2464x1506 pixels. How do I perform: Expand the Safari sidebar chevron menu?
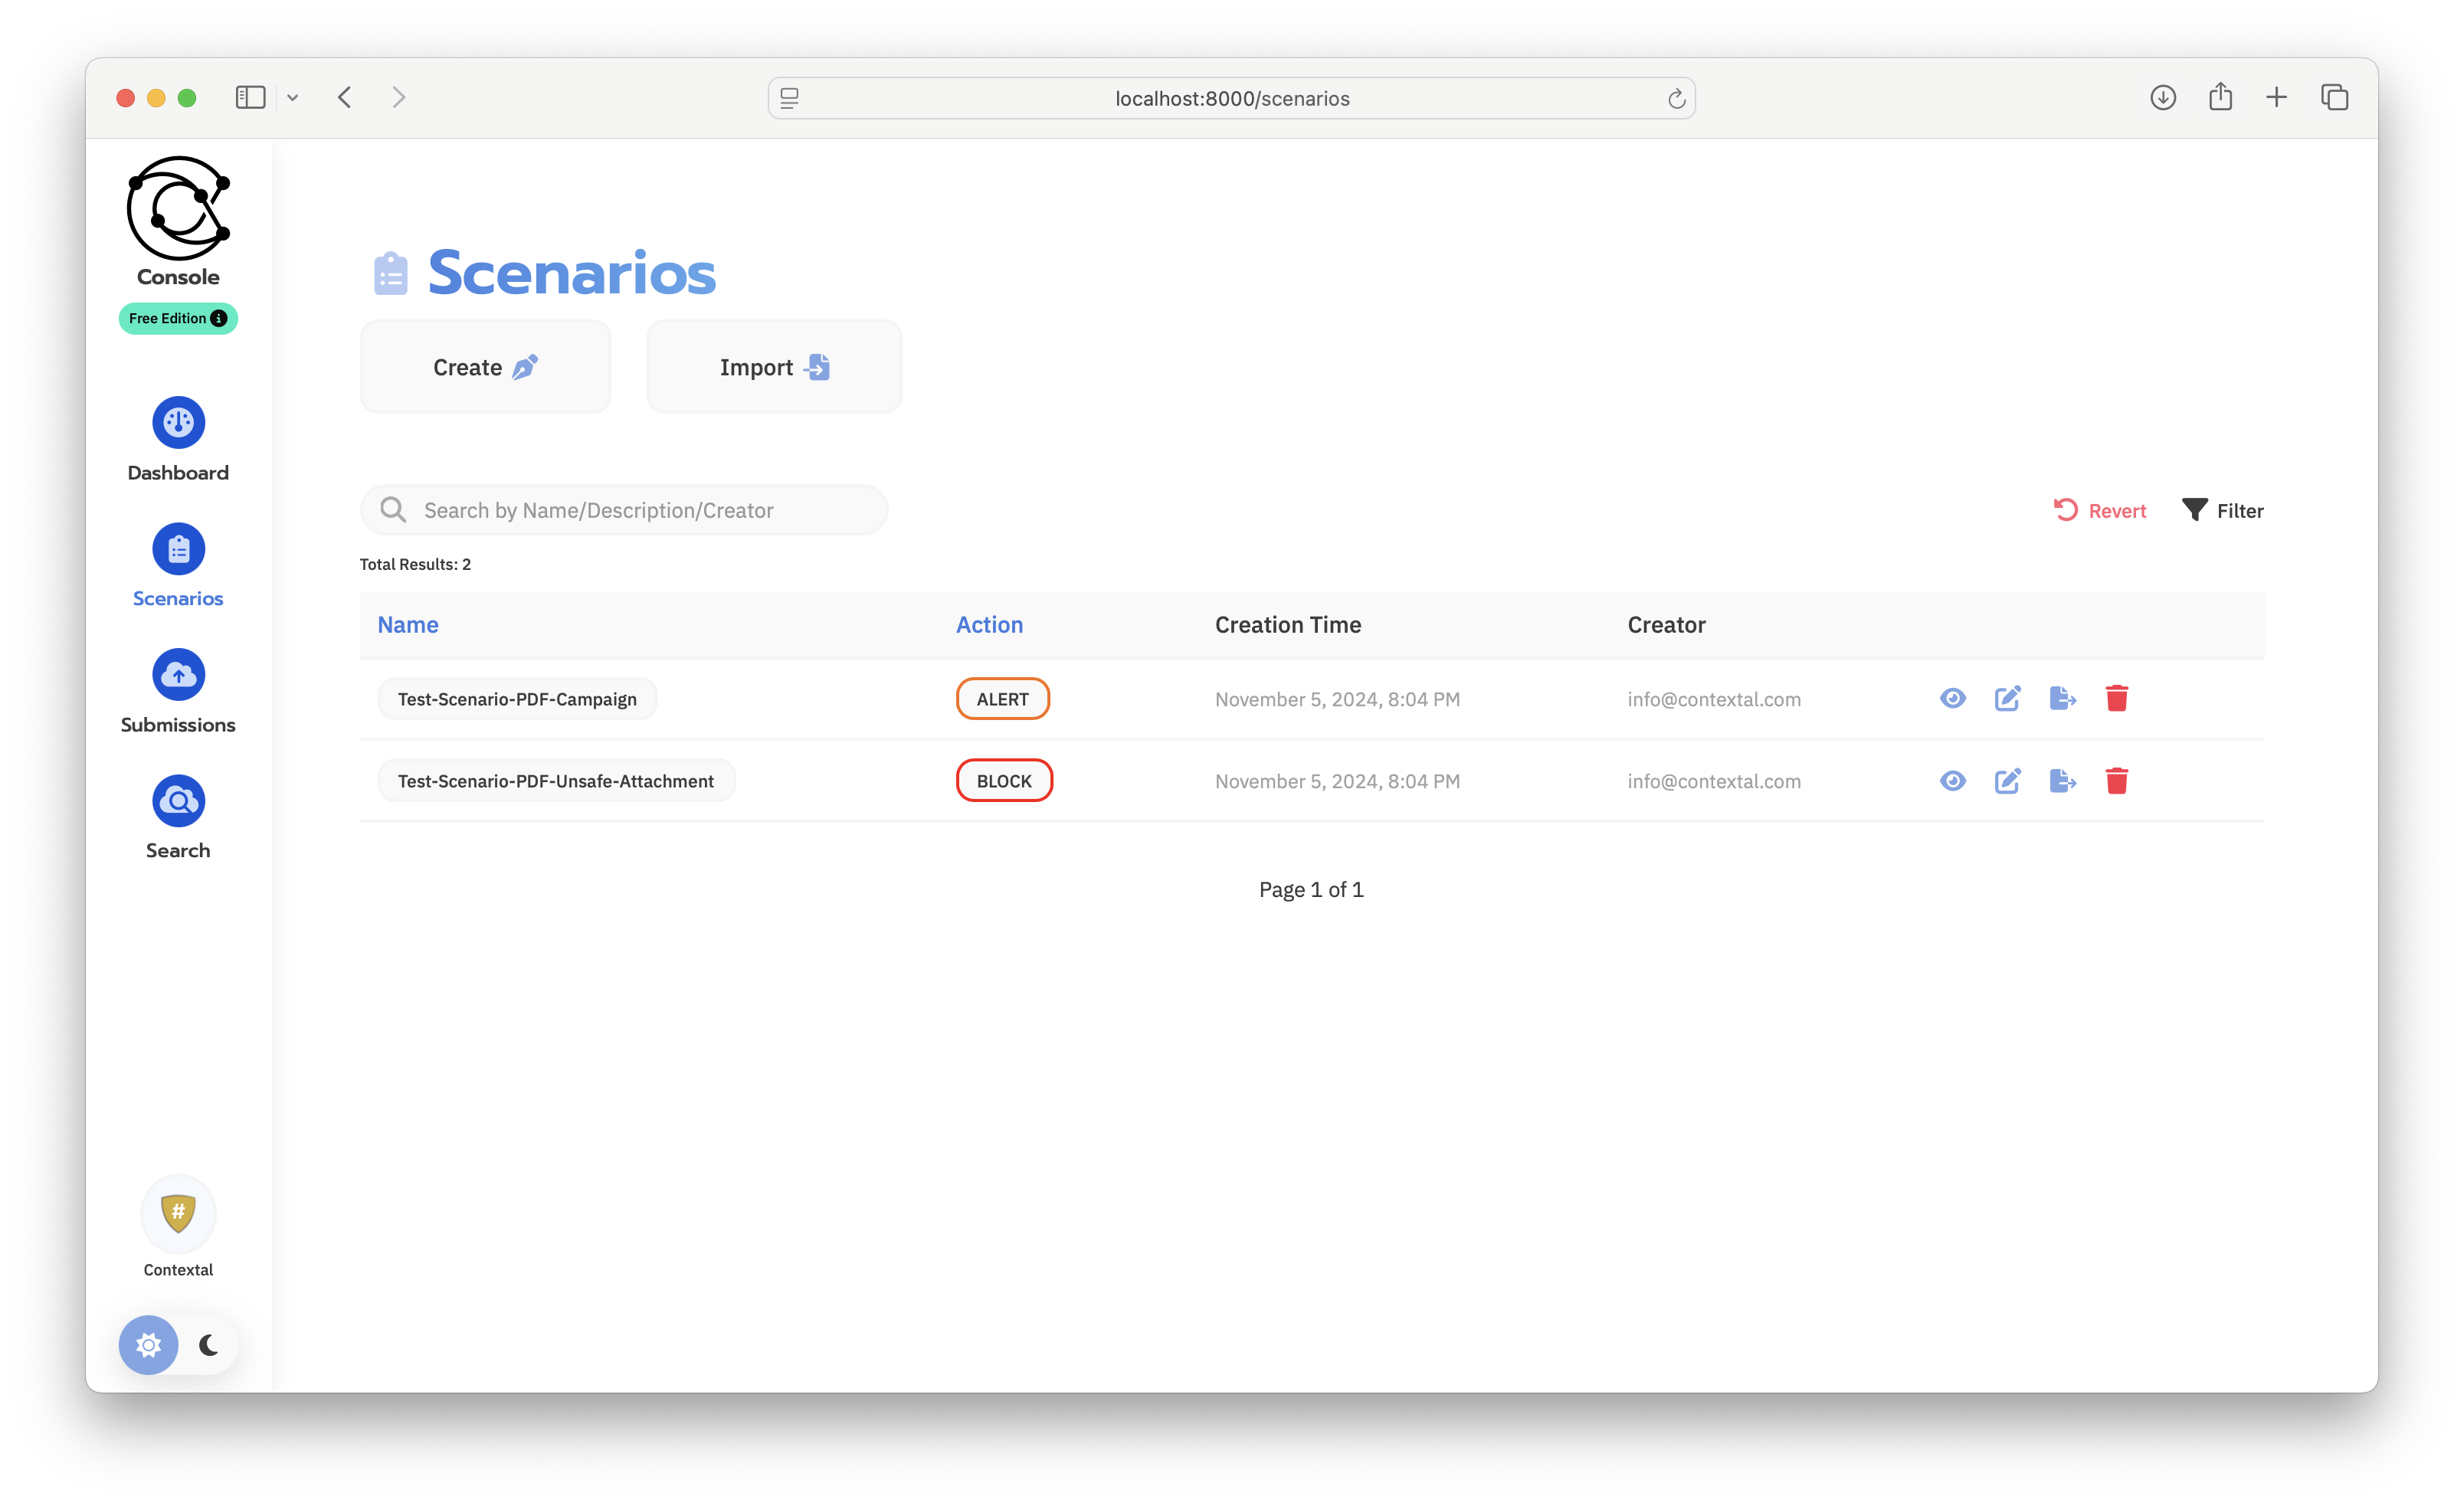[293, 98]
